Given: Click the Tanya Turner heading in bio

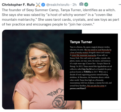Looking at the screenshot, I should [81, 42].
